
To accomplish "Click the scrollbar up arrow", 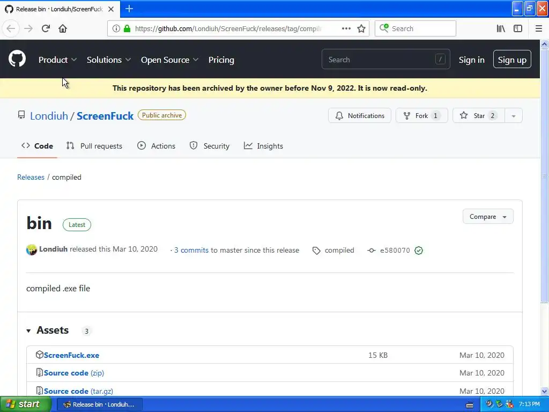I will (x=545, y=44).
